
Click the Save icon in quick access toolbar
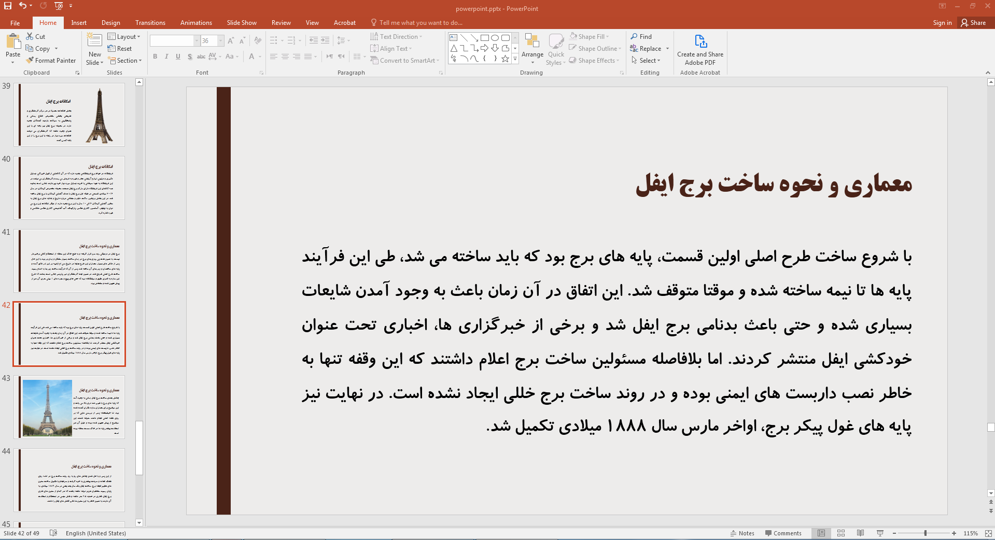click(x=8, y=6)
